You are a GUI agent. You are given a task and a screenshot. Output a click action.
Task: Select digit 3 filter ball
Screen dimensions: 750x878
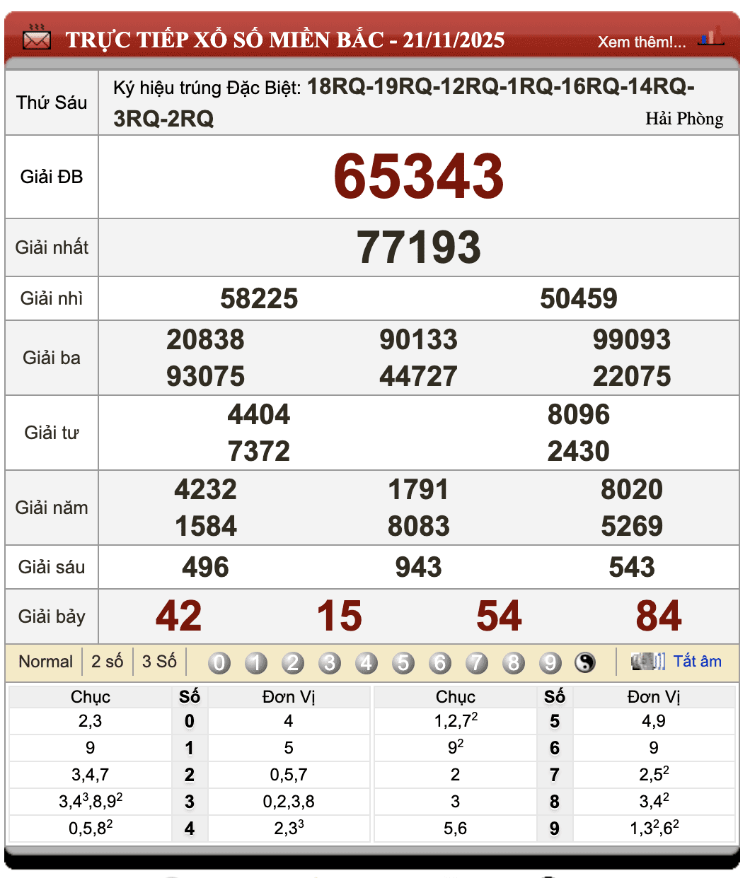[x=330, y=662]
